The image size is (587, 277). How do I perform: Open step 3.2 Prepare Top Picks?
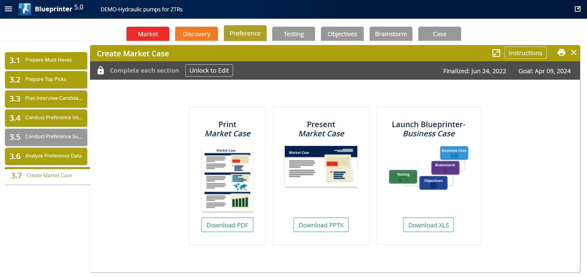[46, 80]
